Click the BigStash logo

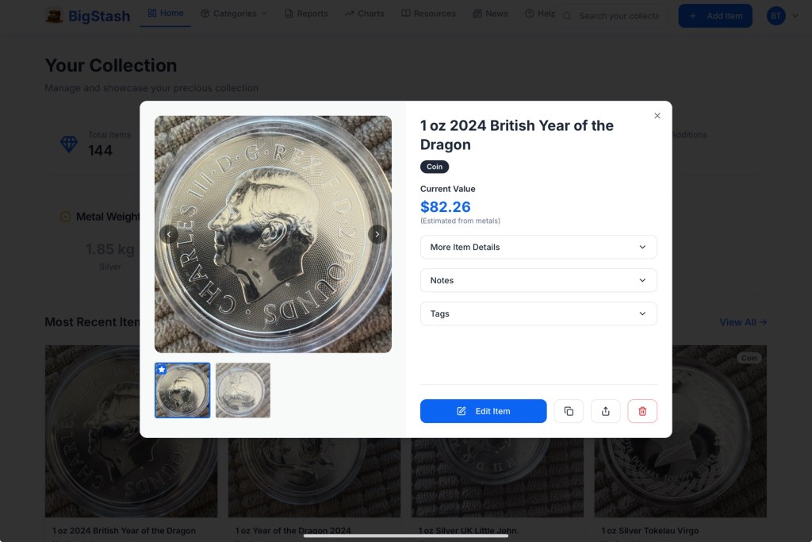(x=87, y=16)
